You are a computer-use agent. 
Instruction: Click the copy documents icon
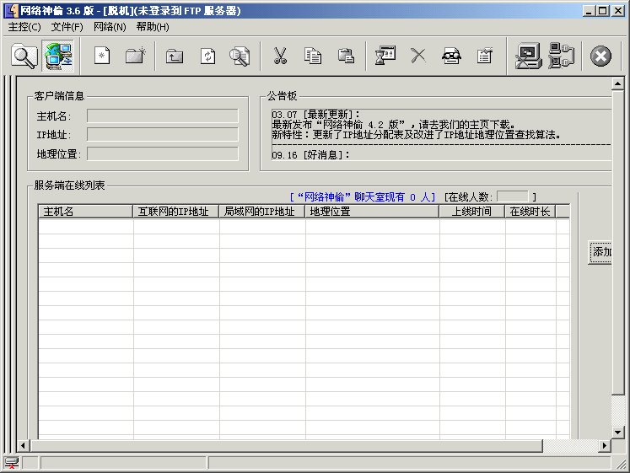pyautogui.click(x=313, y=56)
